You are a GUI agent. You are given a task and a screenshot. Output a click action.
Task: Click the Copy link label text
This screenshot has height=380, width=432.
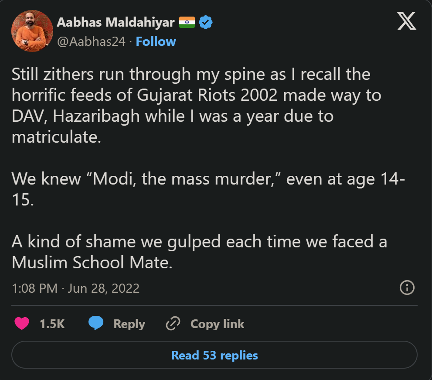217,323
